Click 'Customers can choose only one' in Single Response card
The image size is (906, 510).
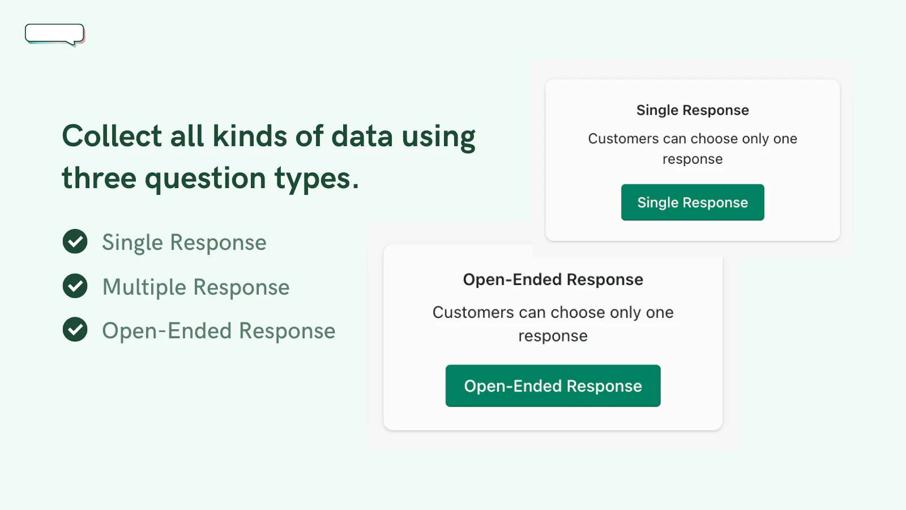(x=693, y=139)
